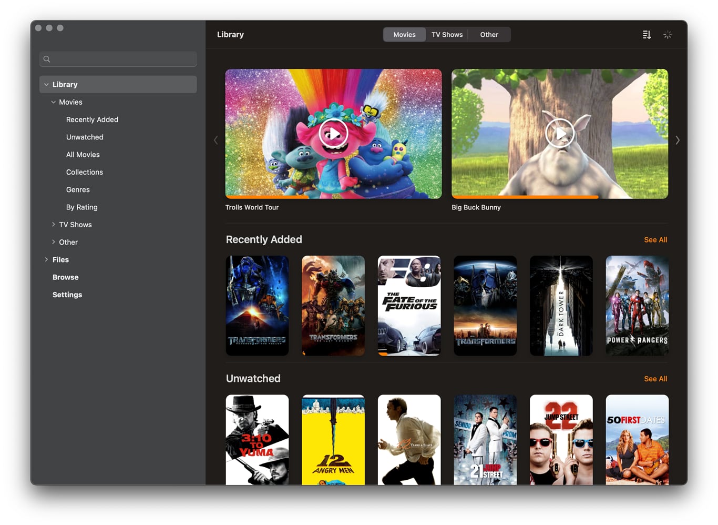The width and height of the screenshot is (718, 525).
Task: Click the Recently Added section heading
Action: [264, 239]
